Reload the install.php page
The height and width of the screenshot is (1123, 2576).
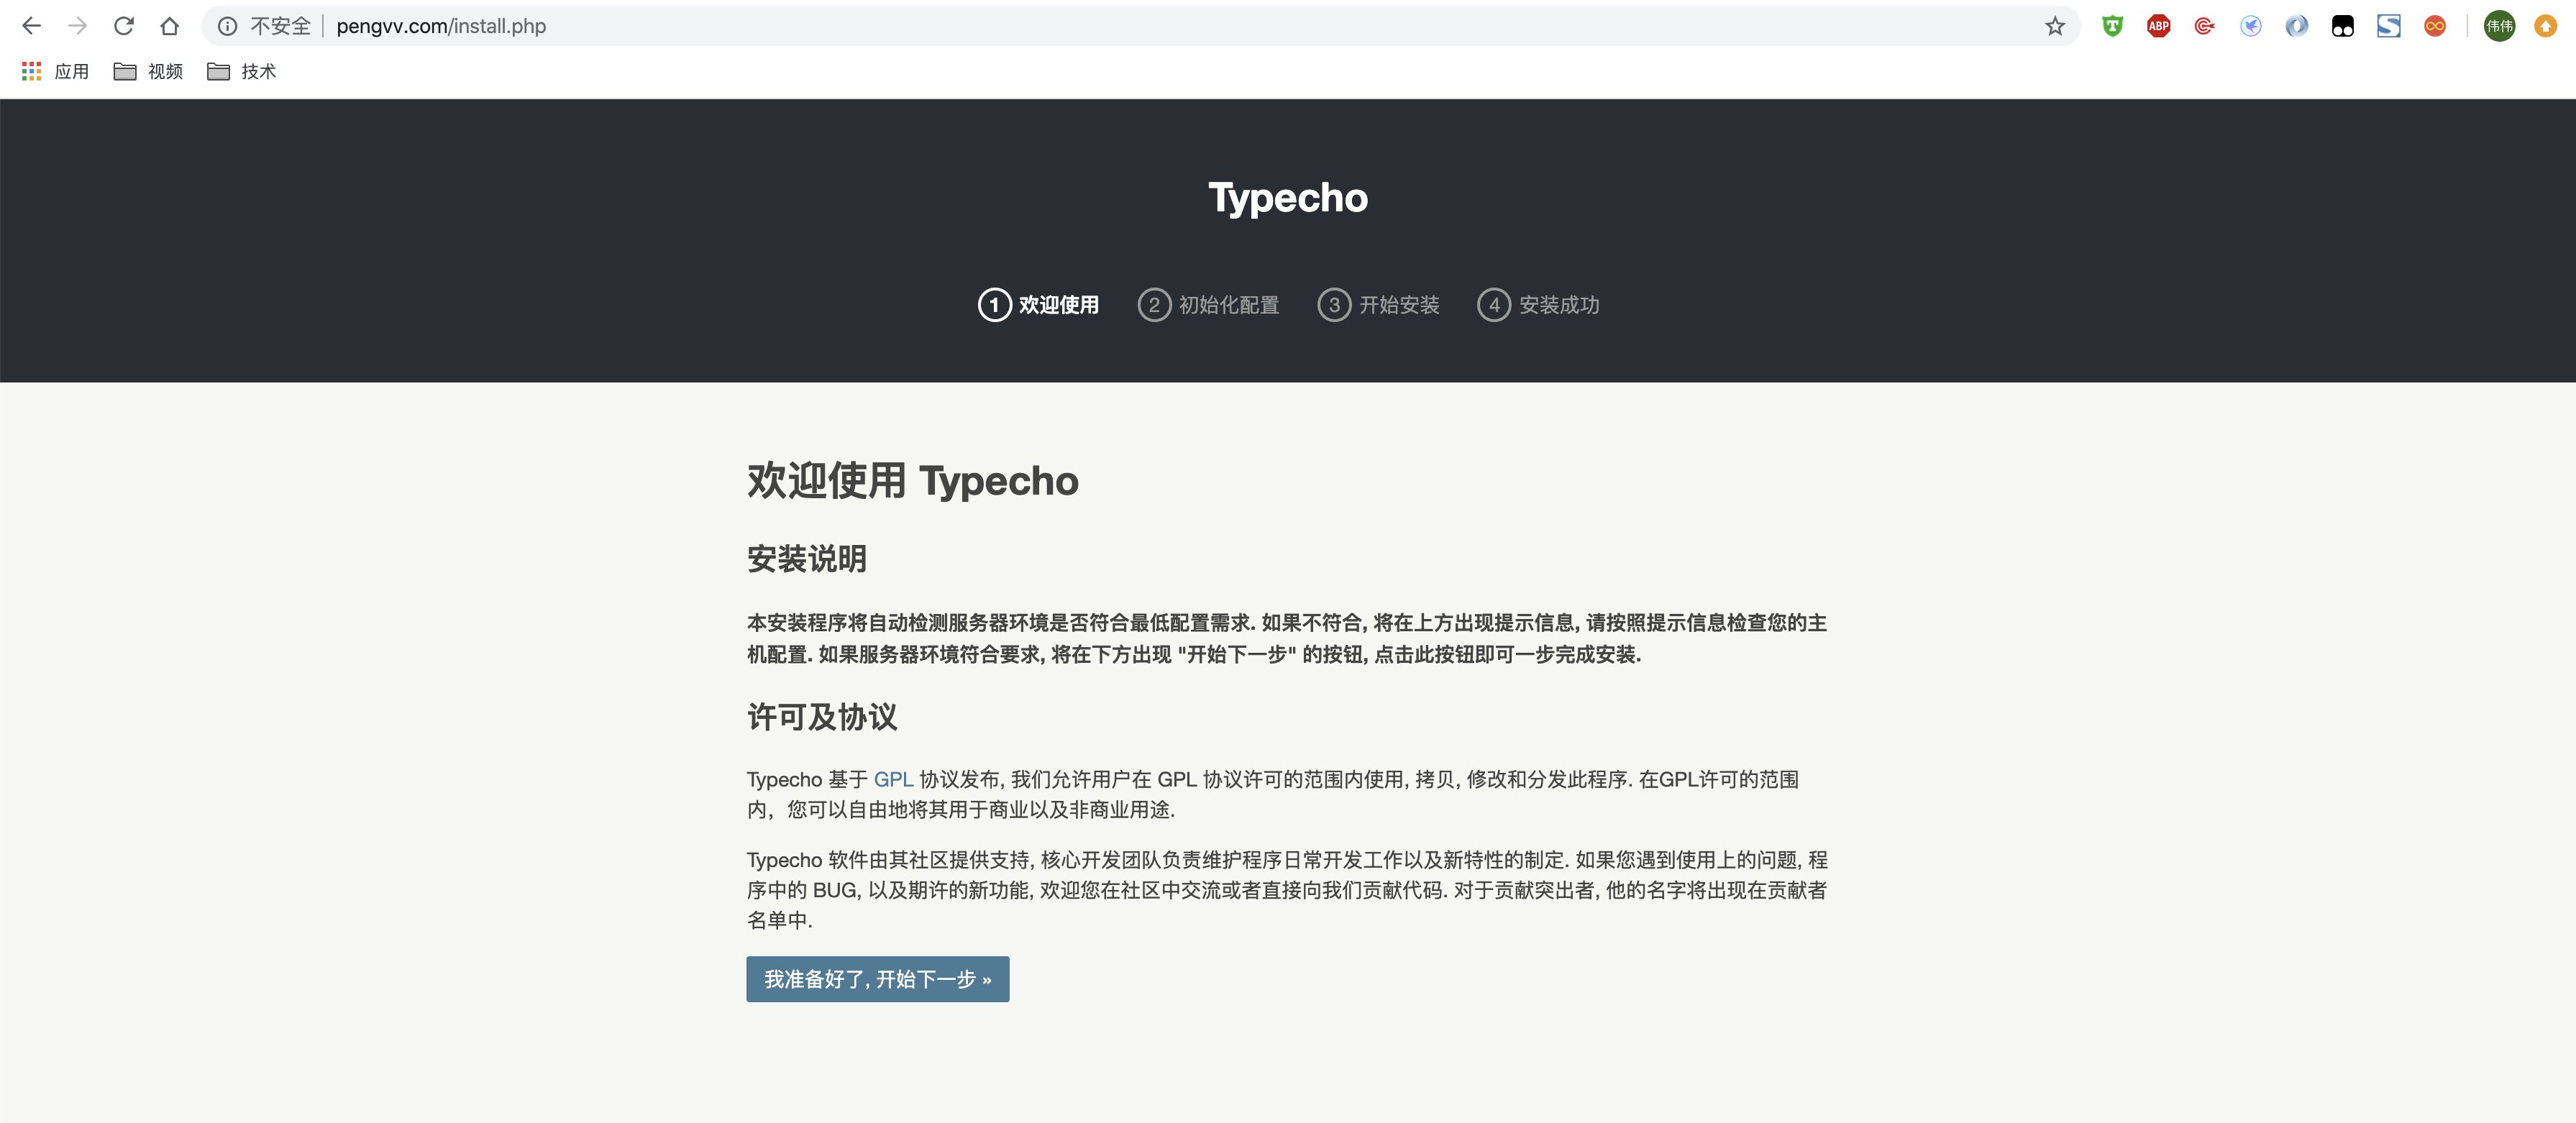124,26
